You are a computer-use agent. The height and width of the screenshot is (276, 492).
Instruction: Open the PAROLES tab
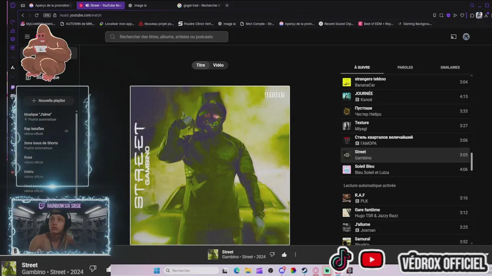[x=405, y=67]
